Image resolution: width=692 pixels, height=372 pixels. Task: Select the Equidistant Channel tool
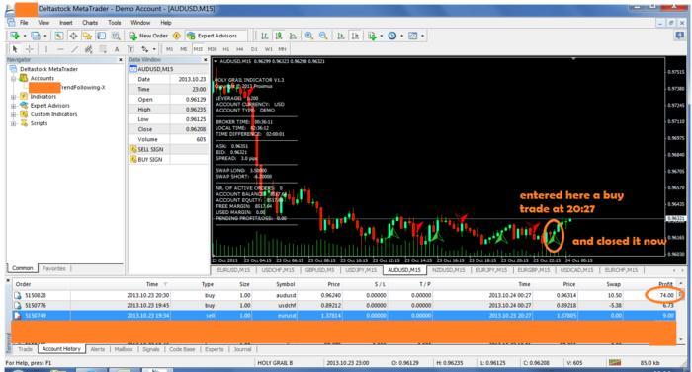88,49
